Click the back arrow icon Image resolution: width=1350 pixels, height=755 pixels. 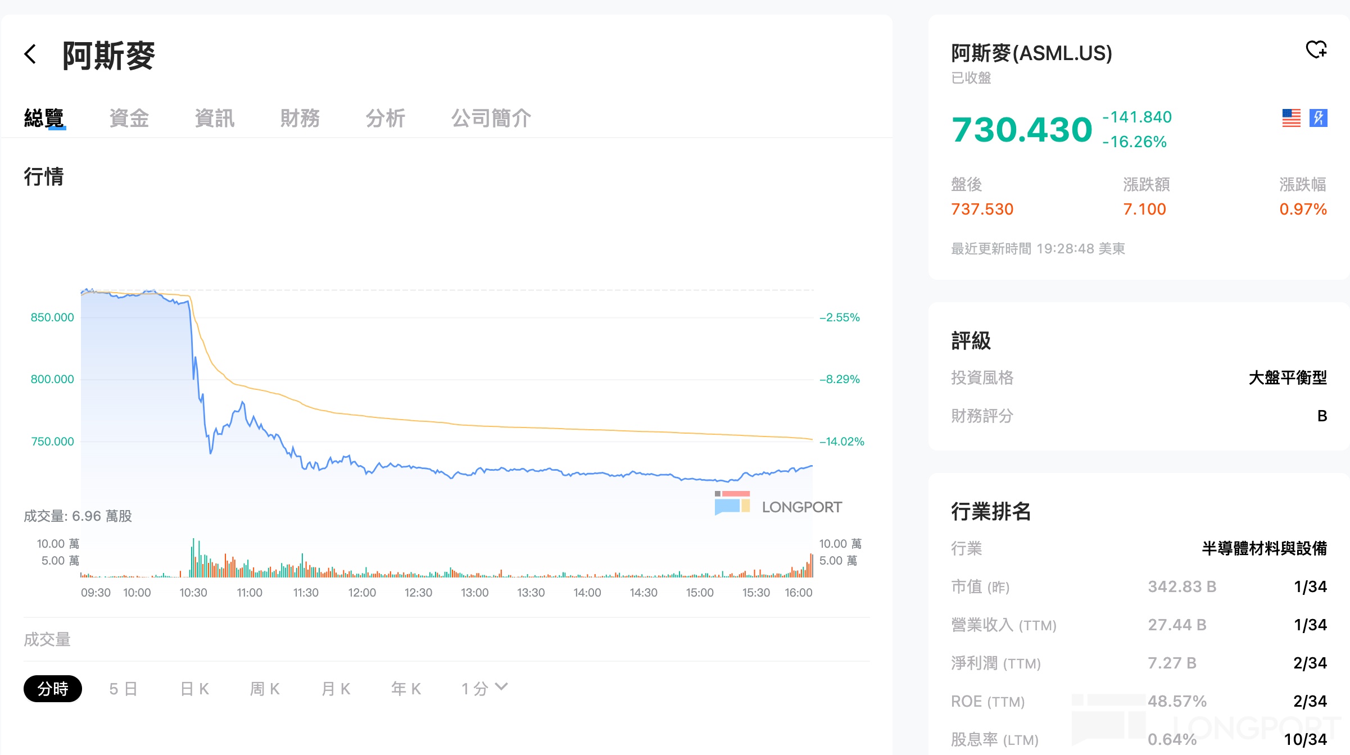30,54
